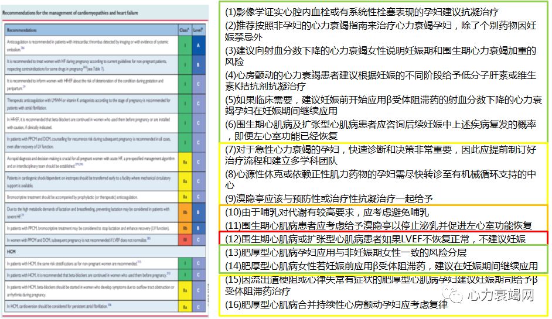
Task: Click Class "IIa" cell of rapid diagnosis row
Action: (185, 162)
